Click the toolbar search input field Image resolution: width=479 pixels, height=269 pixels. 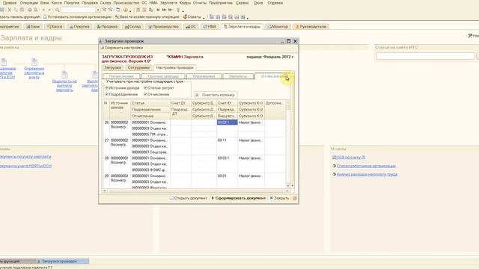79,10
